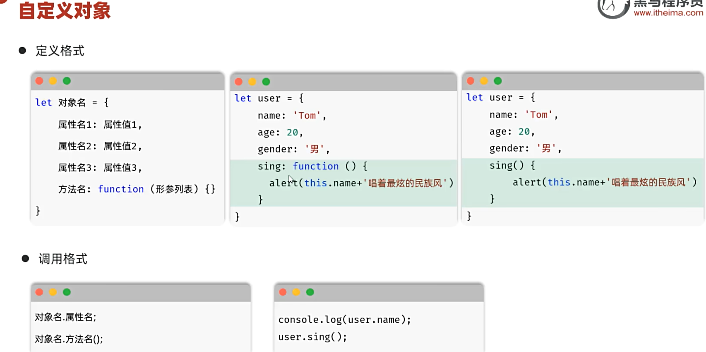Click yellow dot above the sing: function code
Image resolution: width=706 pixels, height=352 pixels.
(252, 82)
